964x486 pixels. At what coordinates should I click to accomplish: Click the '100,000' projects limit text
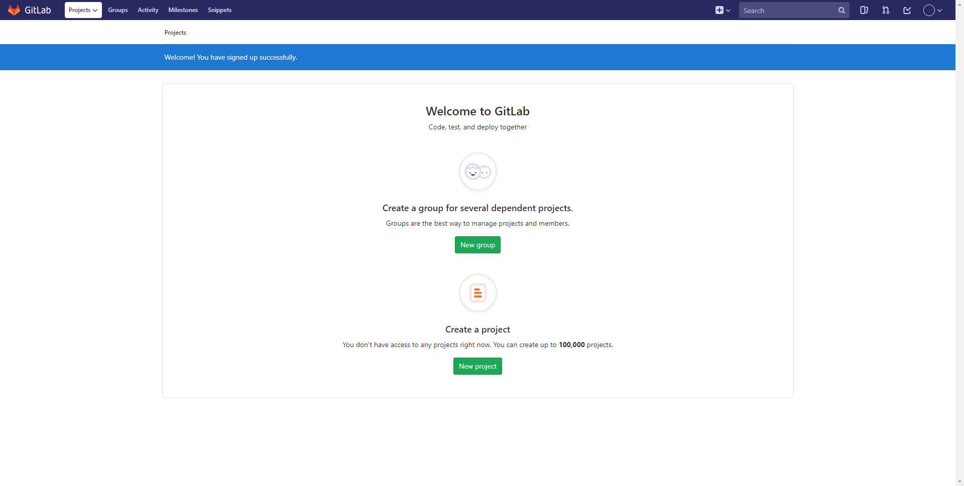pyautogui.click(x=572, y=345)
